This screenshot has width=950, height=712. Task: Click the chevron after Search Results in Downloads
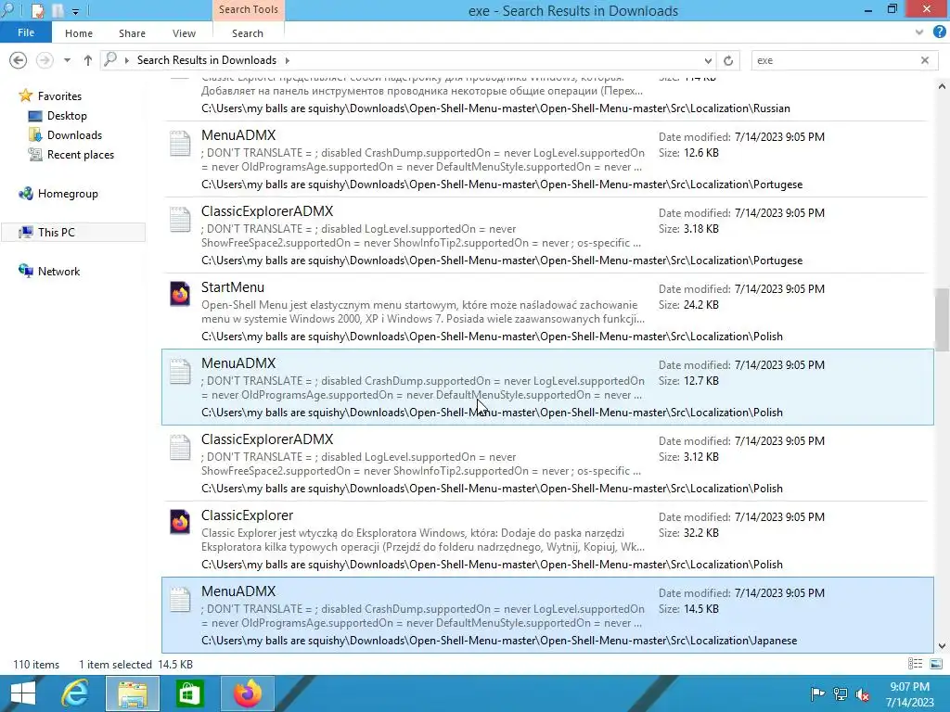[x=288, y=60]
